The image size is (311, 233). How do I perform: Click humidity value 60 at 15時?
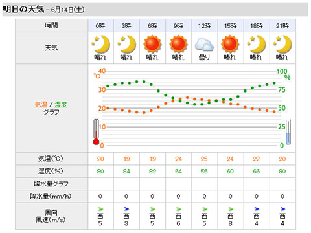pos(230,172)
